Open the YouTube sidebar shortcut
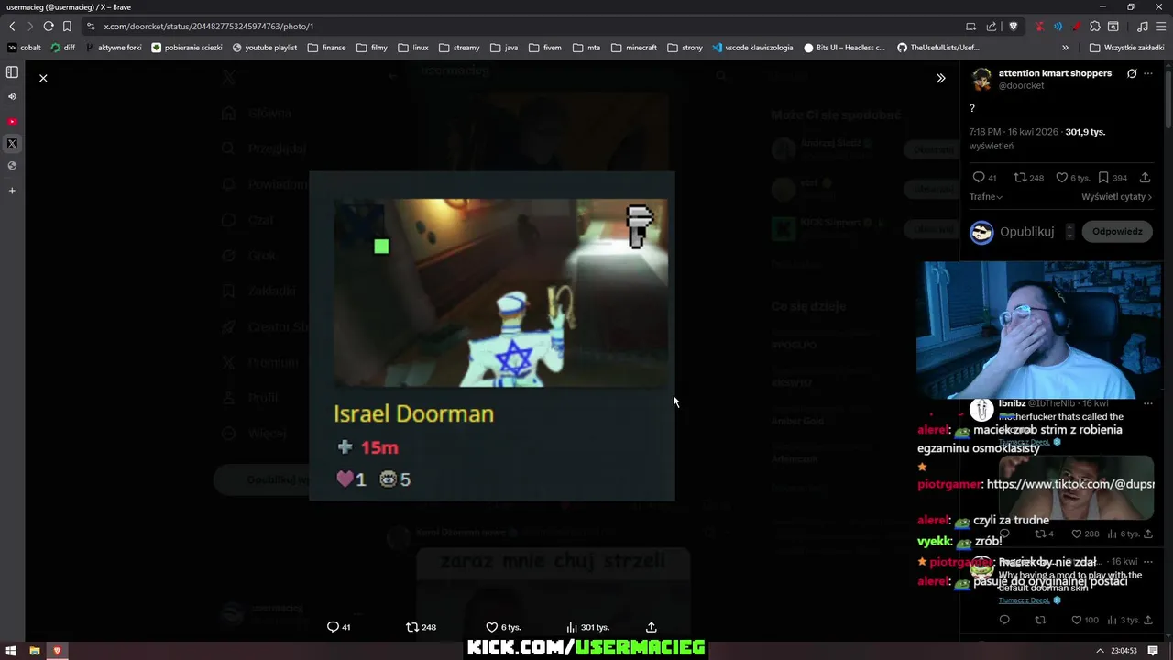This screenshot has height=660, width=1173. (12, 121)
